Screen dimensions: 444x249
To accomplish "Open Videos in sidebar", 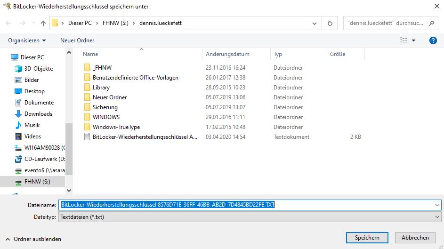I will pos(27,137).
